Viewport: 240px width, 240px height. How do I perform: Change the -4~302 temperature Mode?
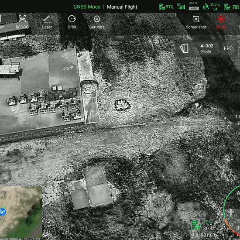206,48
